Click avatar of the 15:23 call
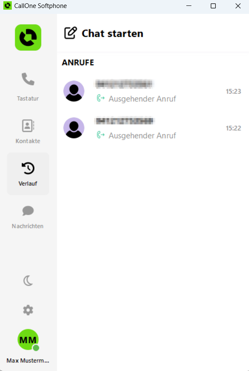 coord(74,91)
